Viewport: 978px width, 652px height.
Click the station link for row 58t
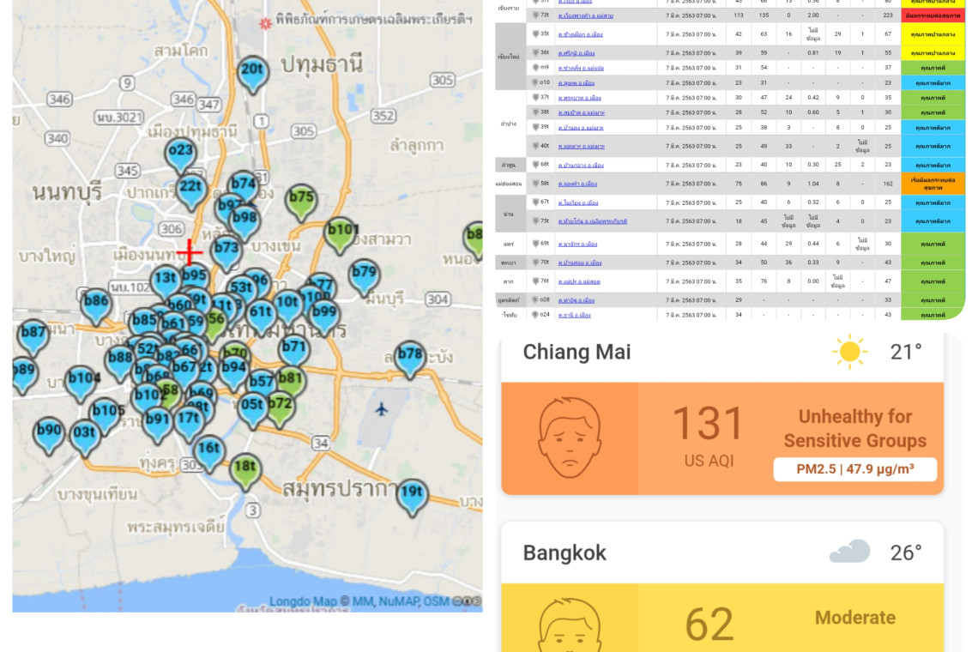(577, 184)
